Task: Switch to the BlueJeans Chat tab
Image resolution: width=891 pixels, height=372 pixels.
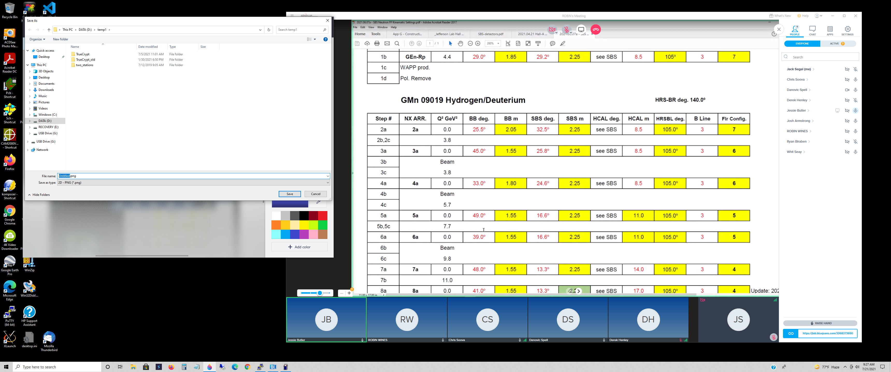Action: pos(812,30)
